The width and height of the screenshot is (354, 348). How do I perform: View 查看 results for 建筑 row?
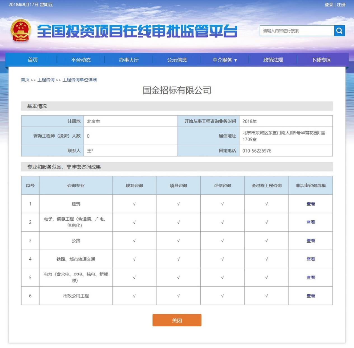pos(311,204)
